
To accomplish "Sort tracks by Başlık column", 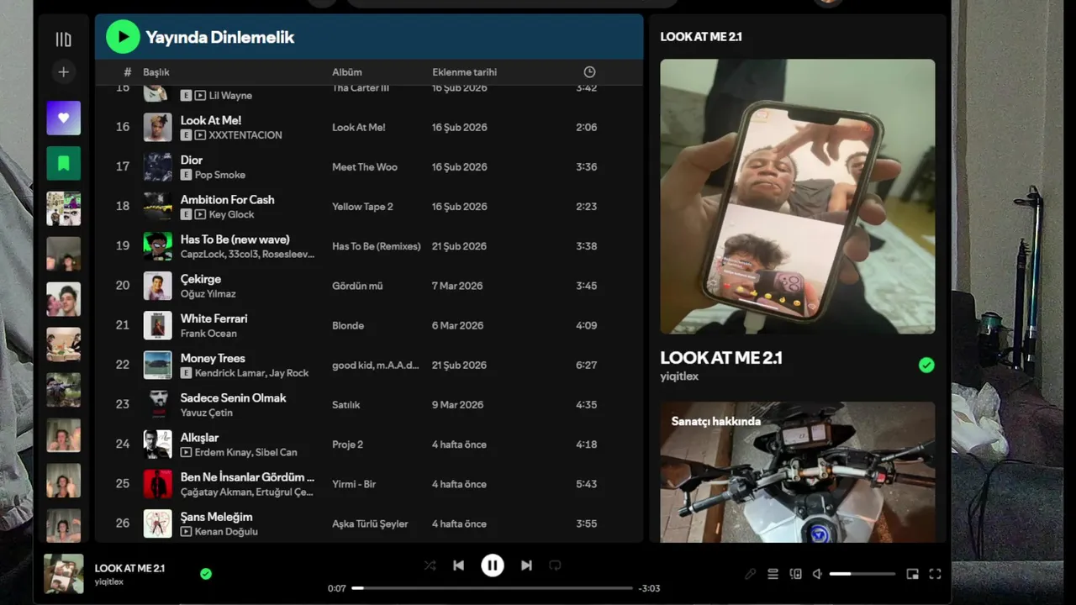I will (x=156, y=72).
